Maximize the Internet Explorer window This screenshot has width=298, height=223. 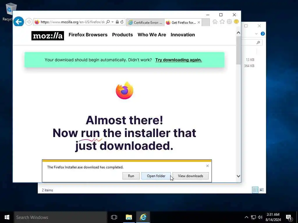point(221,15)
